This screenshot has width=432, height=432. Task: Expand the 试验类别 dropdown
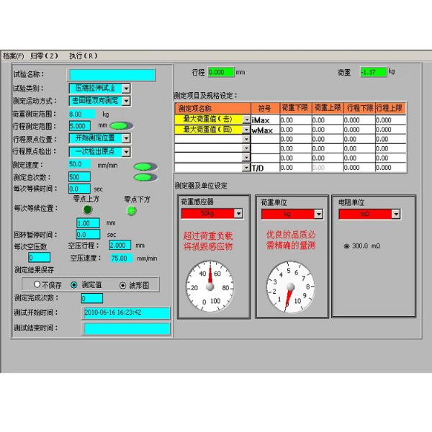(x=126, y=88)
